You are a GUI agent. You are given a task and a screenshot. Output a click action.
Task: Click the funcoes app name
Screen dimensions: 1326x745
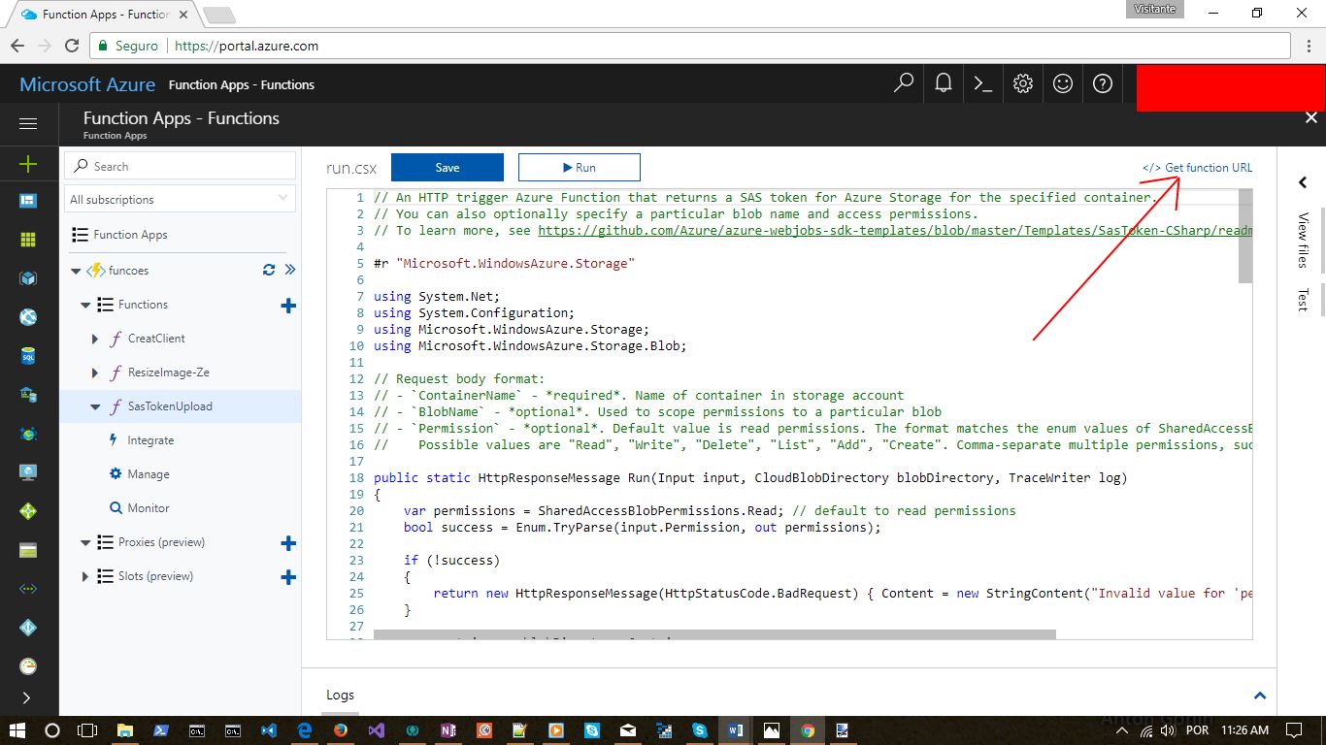128,271
